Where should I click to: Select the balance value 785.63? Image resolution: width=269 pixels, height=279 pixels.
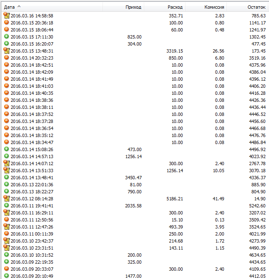click(259, 16)
